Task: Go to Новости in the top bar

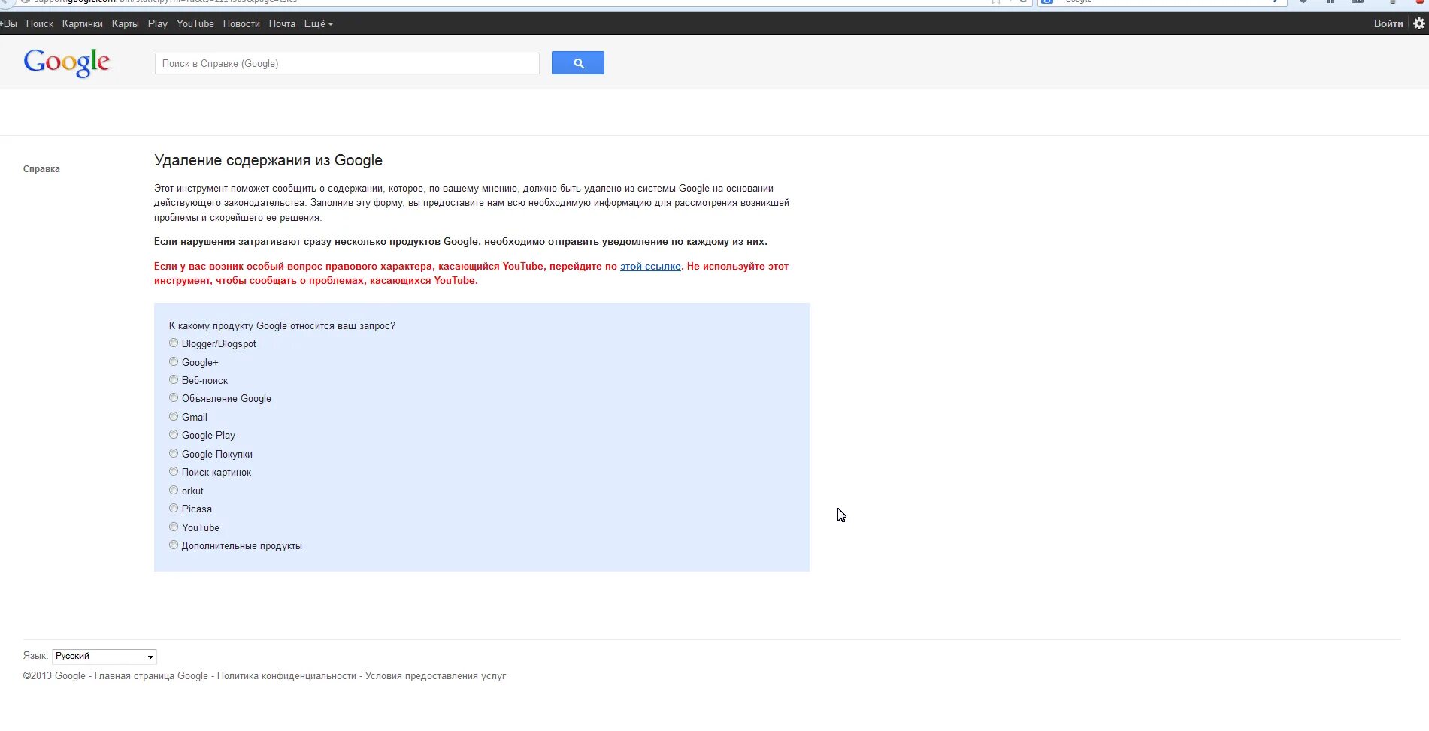Action: pos(241,24)
